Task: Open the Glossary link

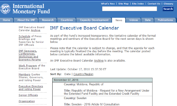Action: point(168,4)
